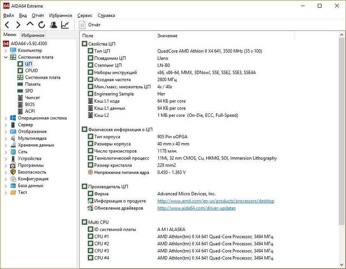346x269 pixels.
Task: Expand the Хранение данных node
Action: [6, 145]
